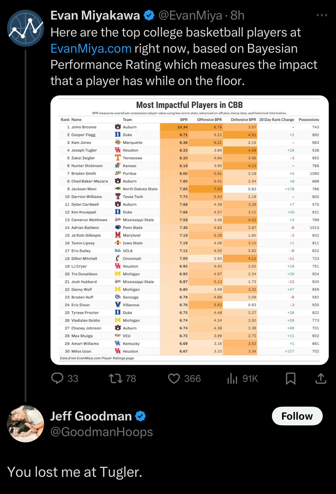This screenshot has height=494, width=336.
Task: Like the tweet with the heart icon
Action: tap(174, 378)
